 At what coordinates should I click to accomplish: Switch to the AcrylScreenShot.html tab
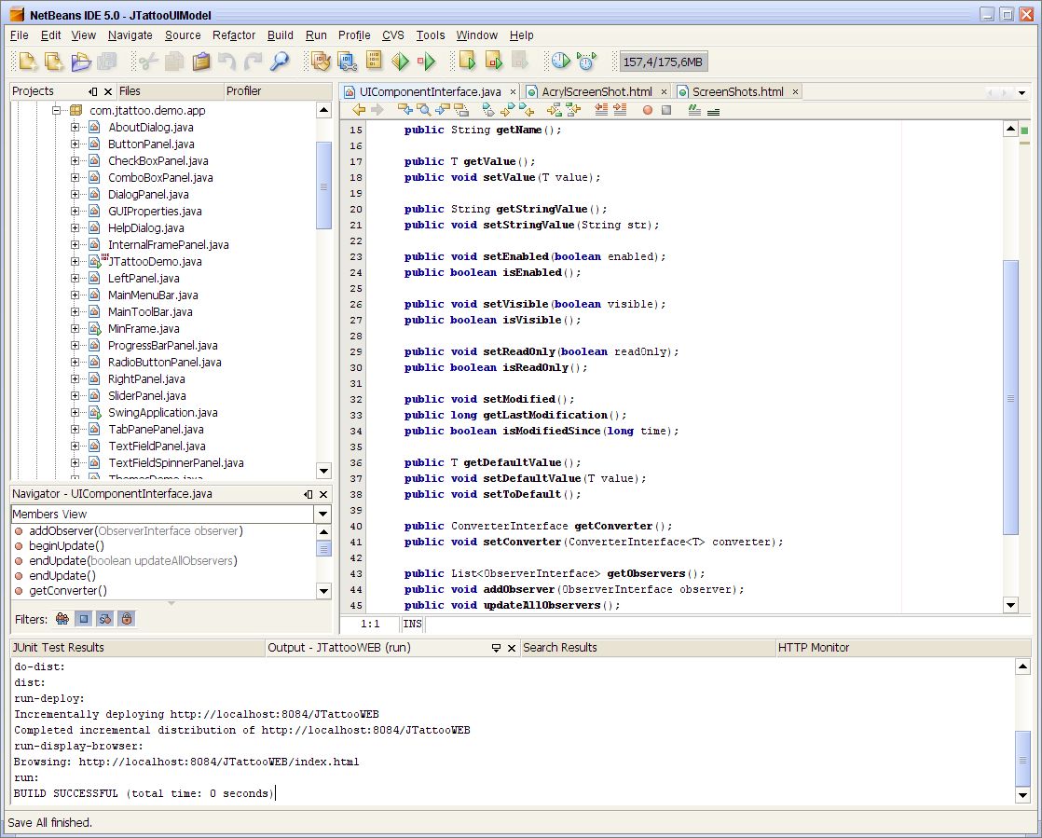click(596, 91)
